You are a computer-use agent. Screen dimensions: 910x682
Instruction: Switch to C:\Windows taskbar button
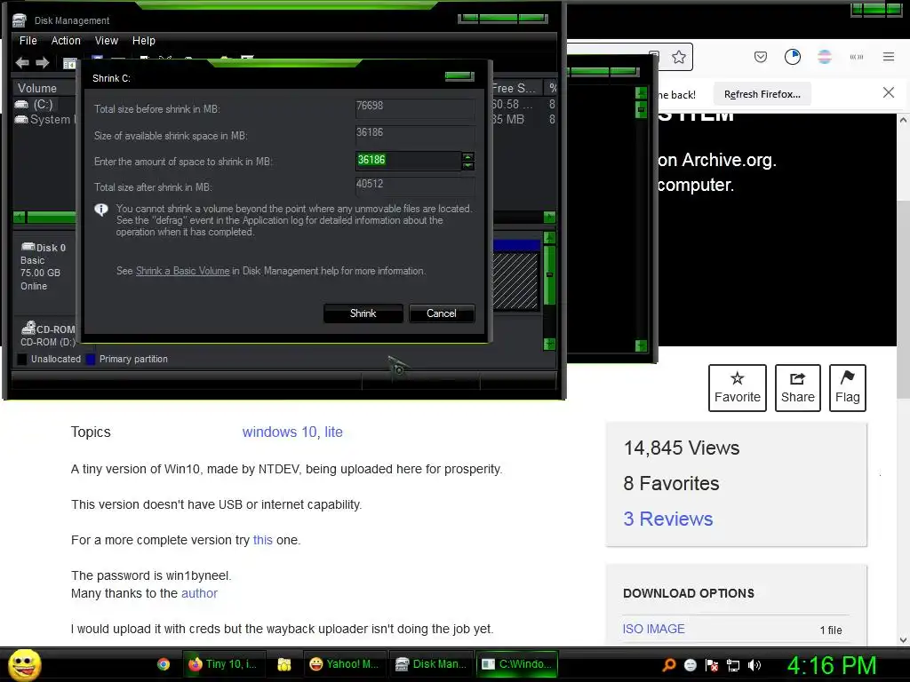click(x=517, y=664)
